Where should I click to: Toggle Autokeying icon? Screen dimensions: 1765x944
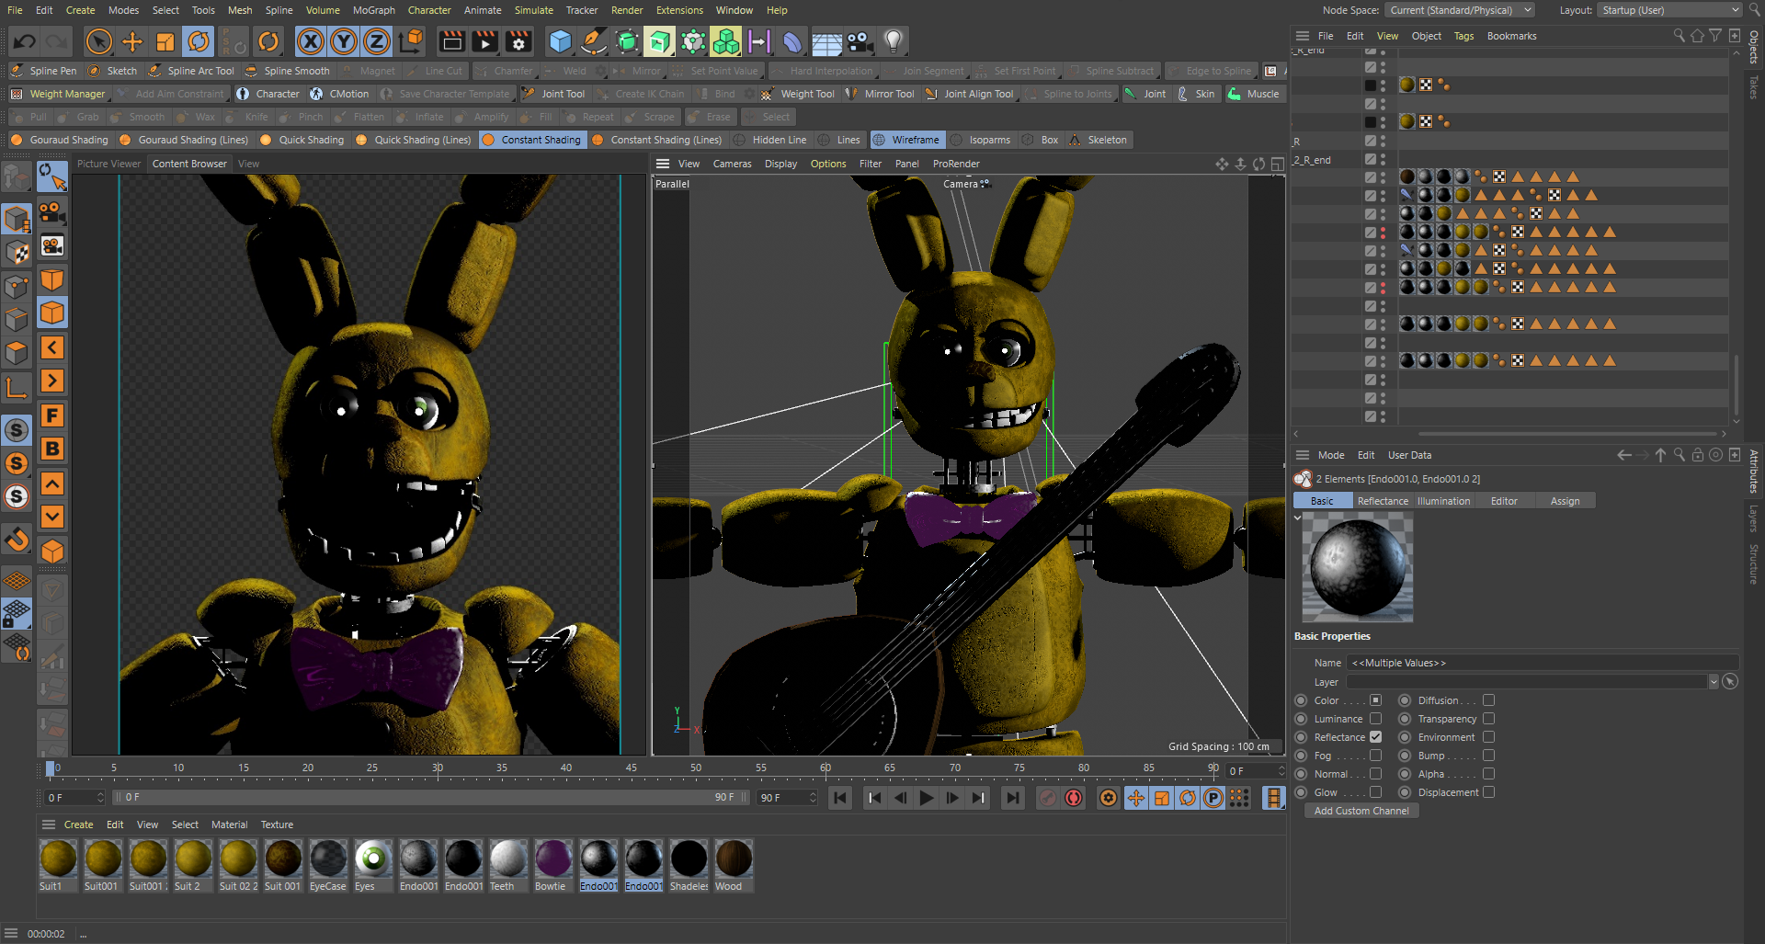(1073, 798)
